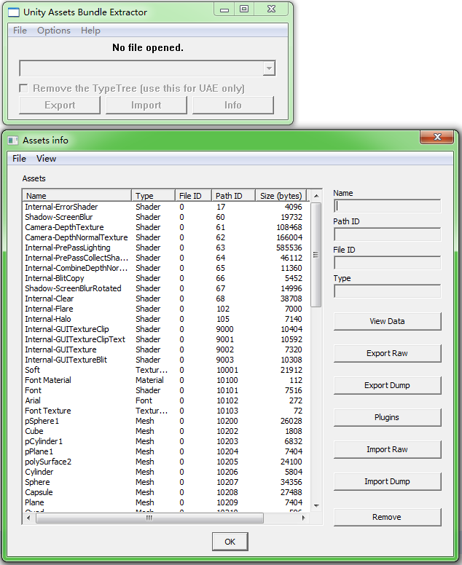Click the Assets info window title icon

point(13,141)
